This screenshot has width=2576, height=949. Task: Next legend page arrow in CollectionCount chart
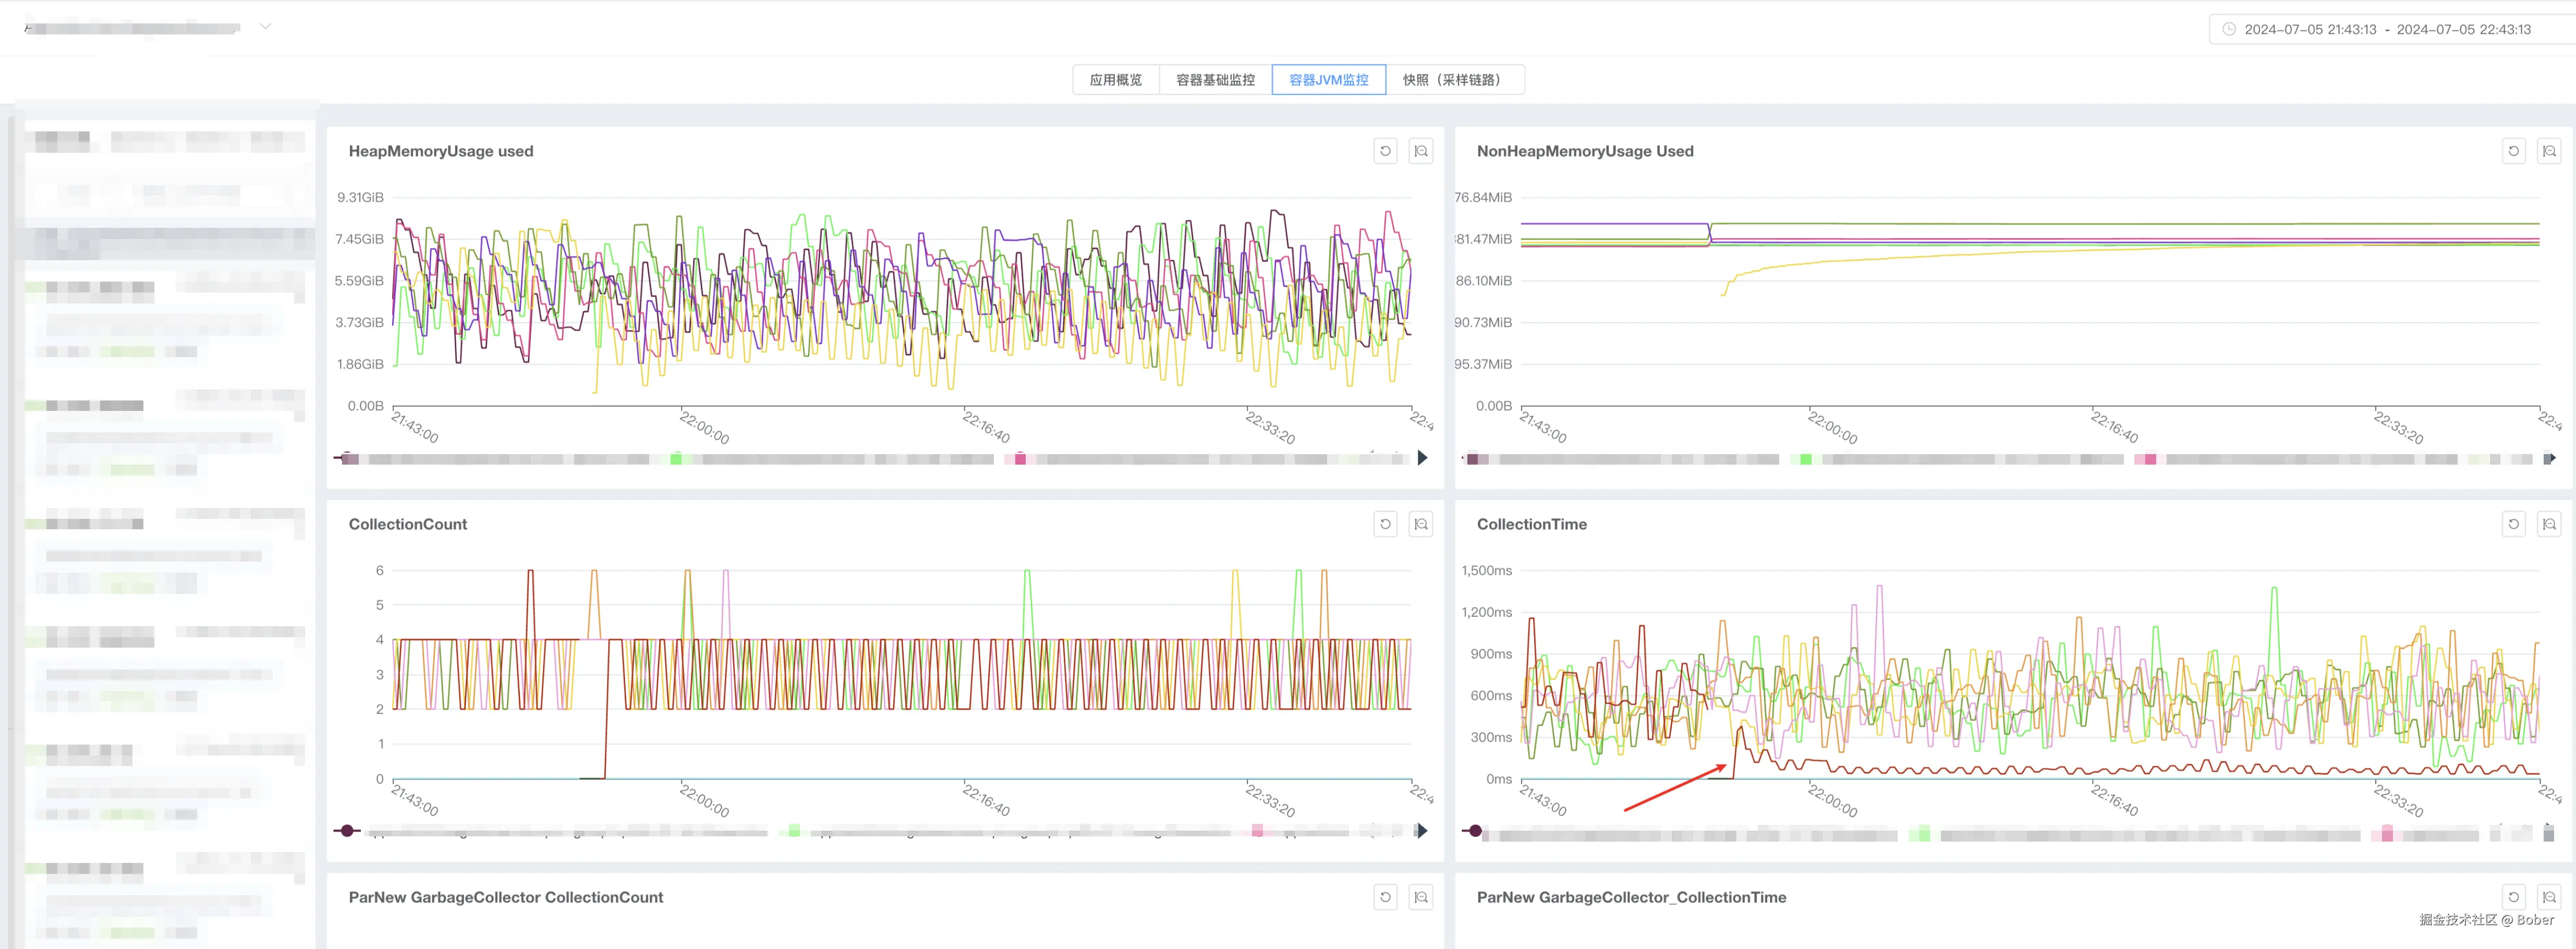click(x=1423, y=831)
